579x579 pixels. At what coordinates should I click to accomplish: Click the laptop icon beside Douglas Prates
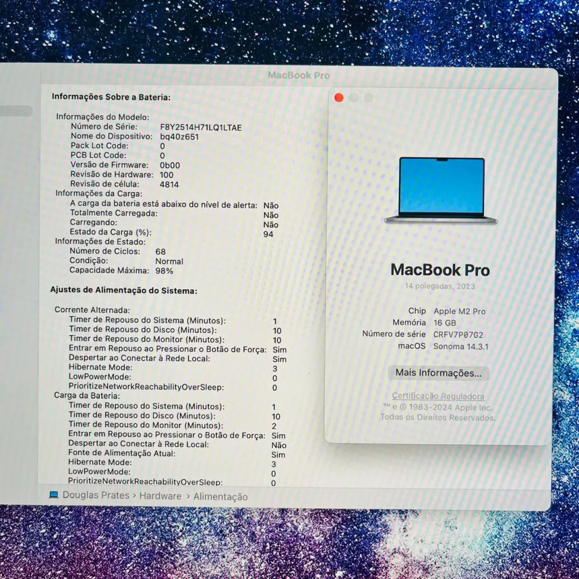[x=54, y=494]
